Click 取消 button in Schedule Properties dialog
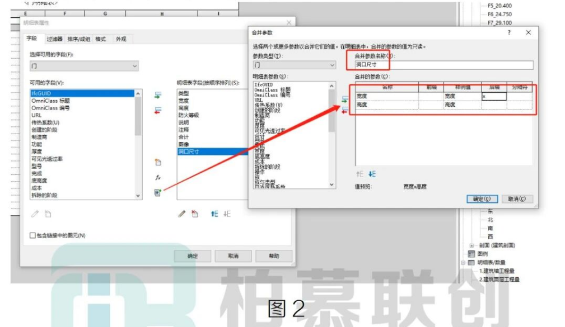 233,256
